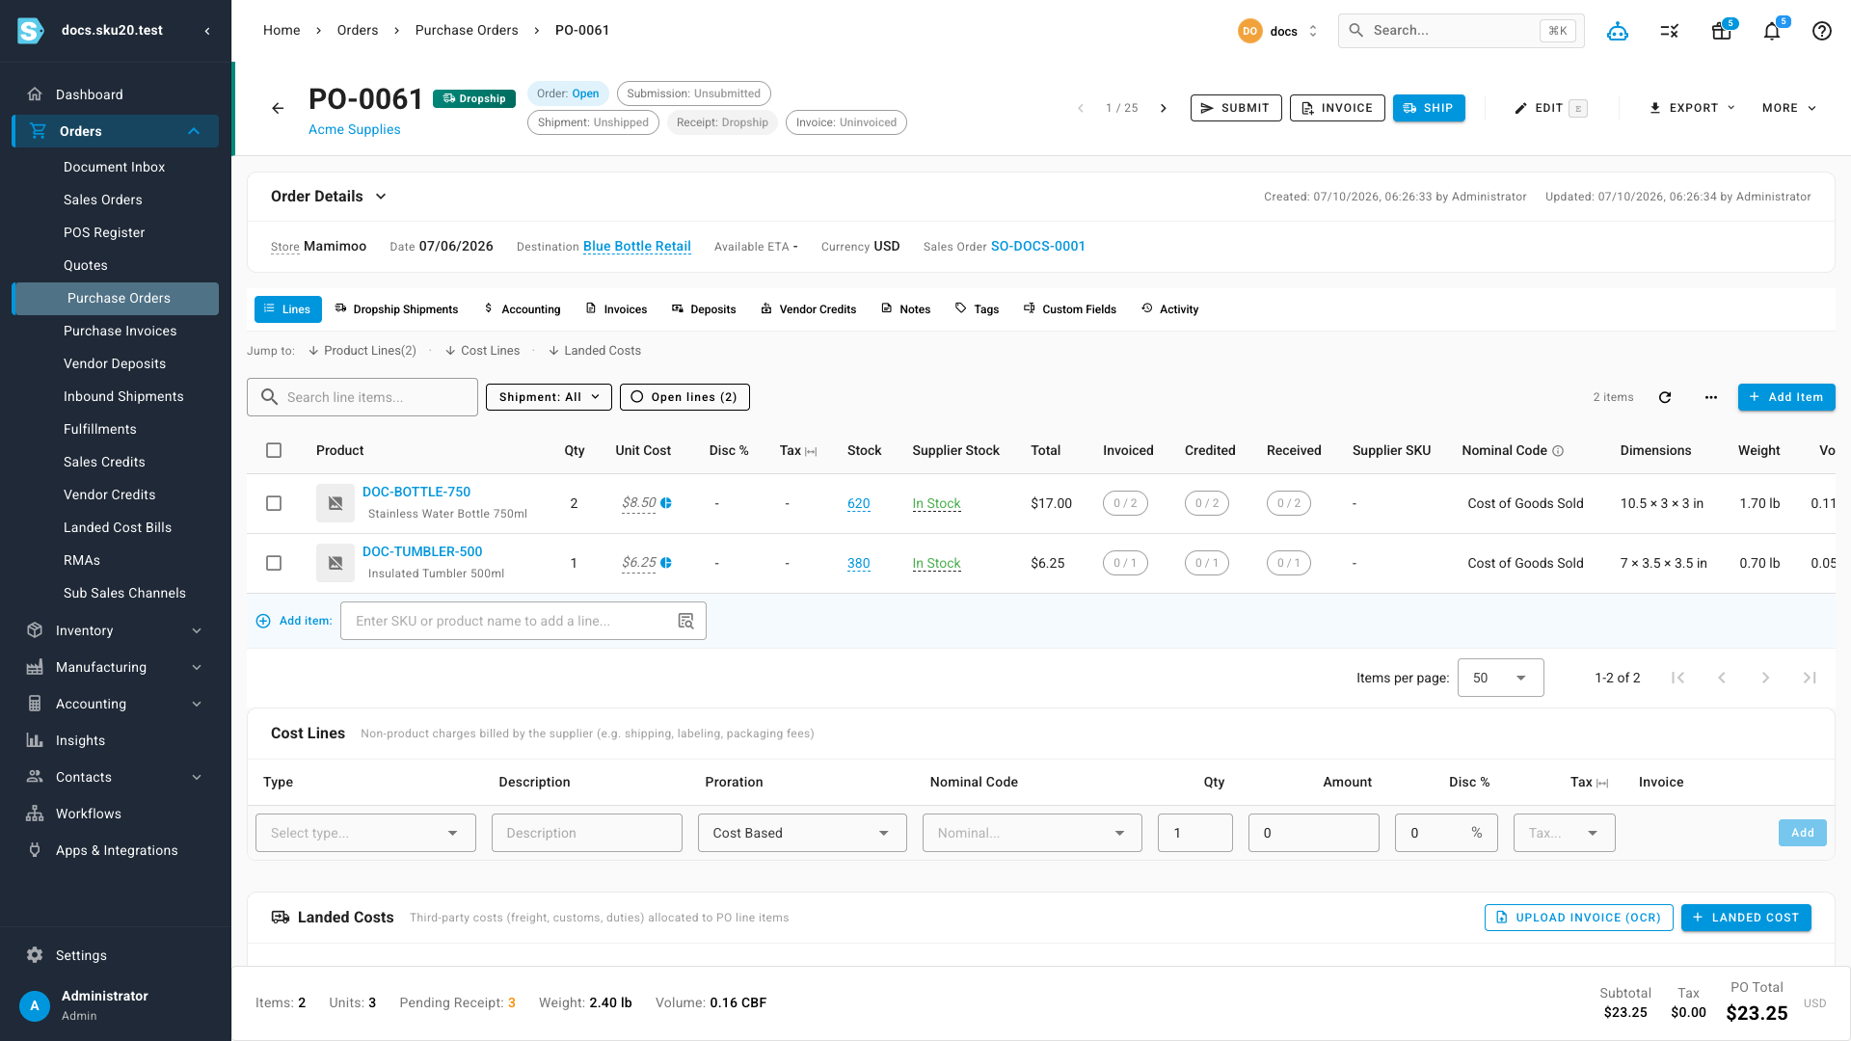Open Apps & Integrations in the sidebar

tap(116, 850)
